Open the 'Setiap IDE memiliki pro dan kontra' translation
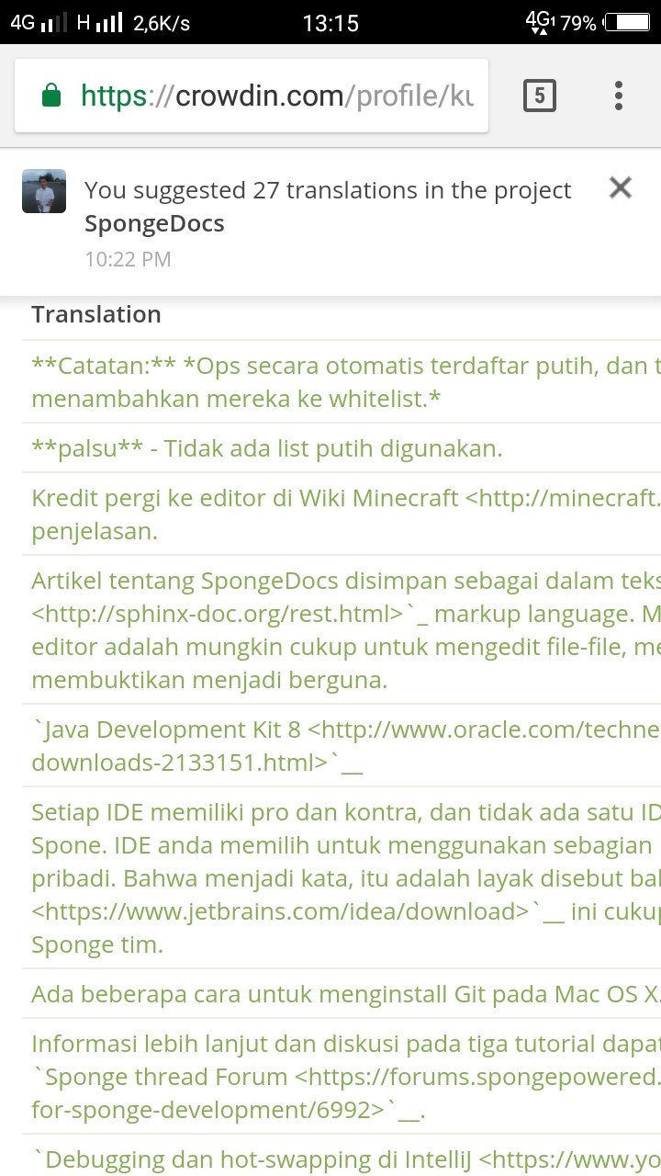Screen dimensions: 661x1176 click(x=342, y=878)
